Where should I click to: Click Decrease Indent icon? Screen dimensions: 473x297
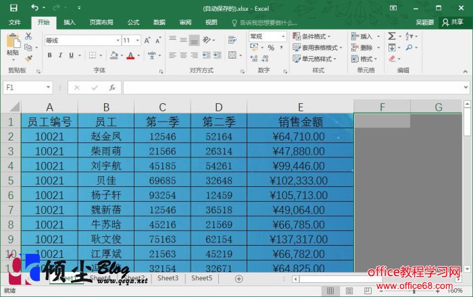(x=207, y=55)
